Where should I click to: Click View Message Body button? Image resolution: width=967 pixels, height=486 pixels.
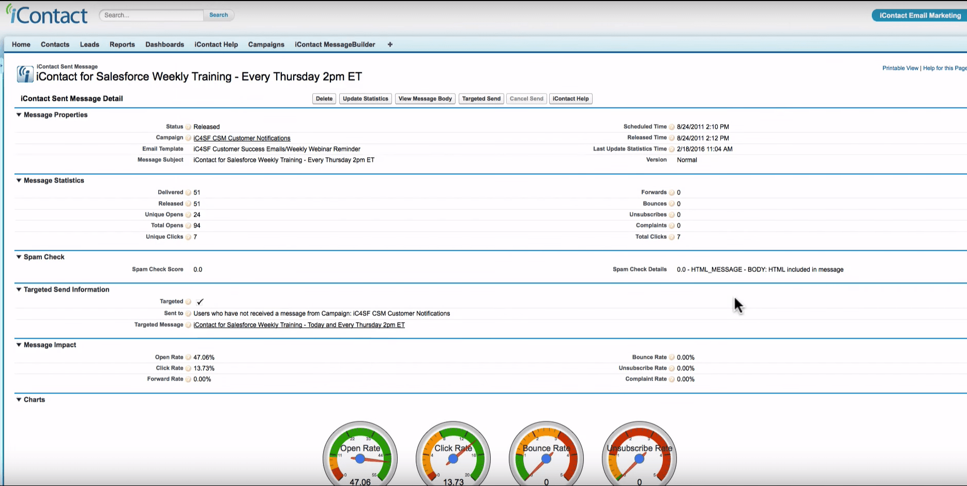[x=425, y=99]
